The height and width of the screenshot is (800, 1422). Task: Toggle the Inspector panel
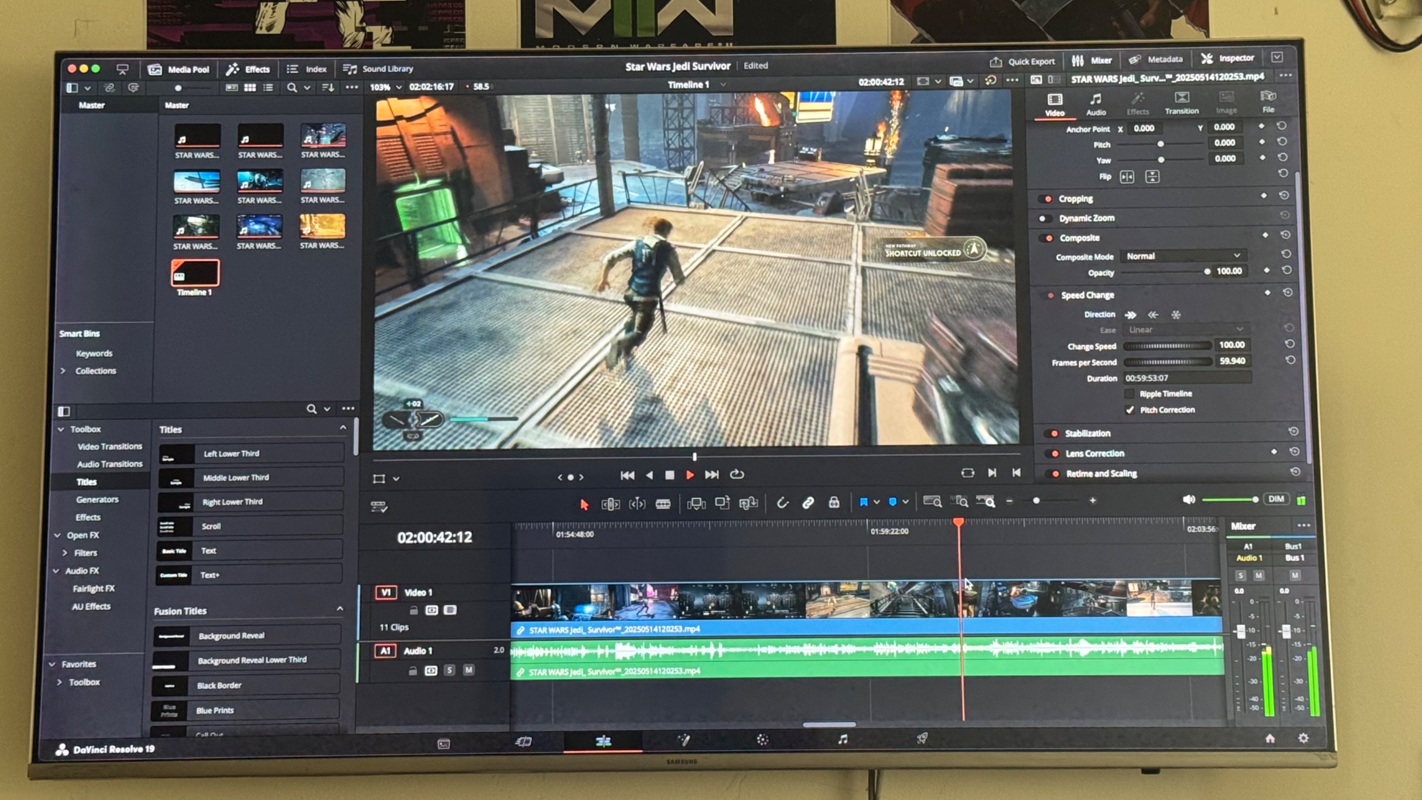click(1227, 58)
